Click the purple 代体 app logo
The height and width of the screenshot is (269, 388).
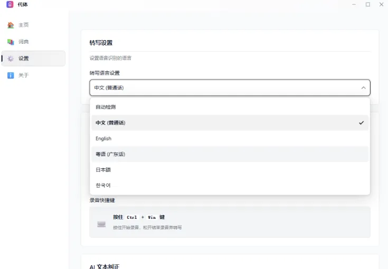(x=10, y=4)
